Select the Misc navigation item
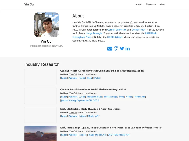Image resolution: width=189 pixels, height=141 pixels. pyautogui.click(x=162, y=4)
